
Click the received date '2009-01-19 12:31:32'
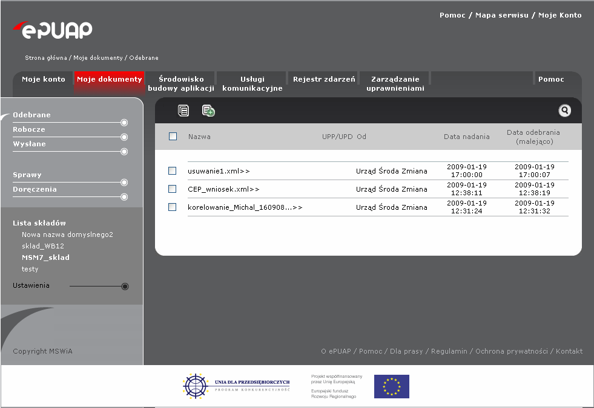tap(535, 207)
